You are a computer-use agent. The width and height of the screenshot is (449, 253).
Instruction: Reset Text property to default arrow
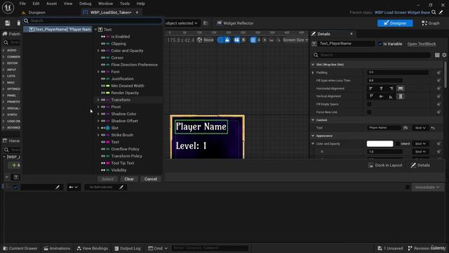(x=433, y=128)
